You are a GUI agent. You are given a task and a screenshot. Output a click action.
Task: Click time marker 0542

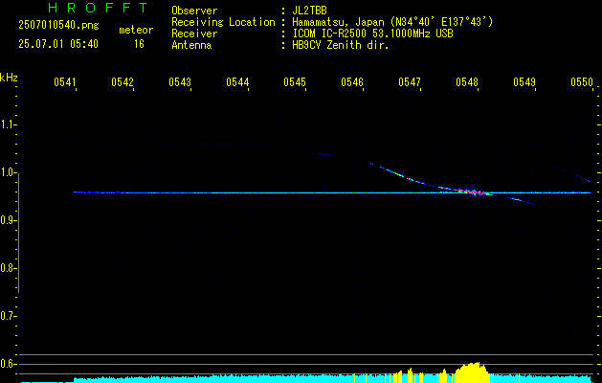[x=122, y=81]
